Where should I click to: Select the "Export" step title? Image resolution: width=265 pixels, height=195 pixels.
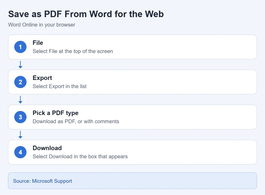42,78
